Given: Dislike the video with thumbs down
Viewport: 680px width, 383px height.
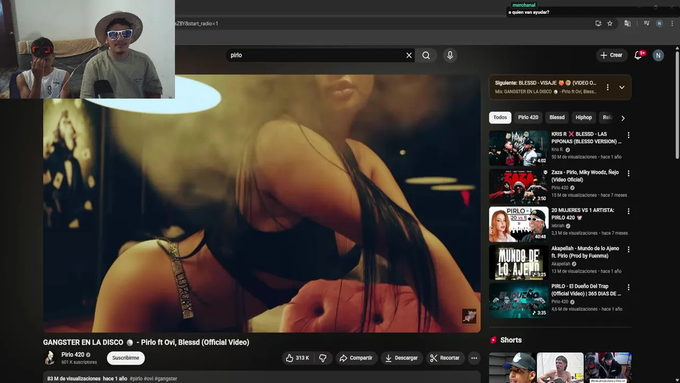Looking at the screenshot, I should click(322, 358).
